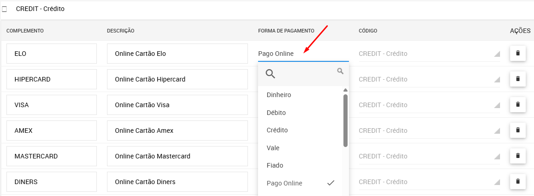This screenshot has height=196, width=534.
Task: Click the FORMA DE PAGAMENTO column header
Action: pos(286,31)
